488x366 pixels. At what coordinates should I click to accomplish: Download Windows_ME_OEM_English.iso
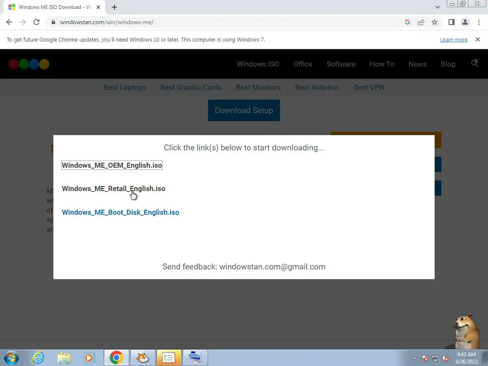click(112, 165)
